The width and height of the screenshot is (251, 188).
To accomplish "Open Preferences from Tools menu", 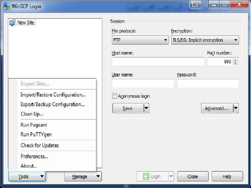I will point(34,156).
